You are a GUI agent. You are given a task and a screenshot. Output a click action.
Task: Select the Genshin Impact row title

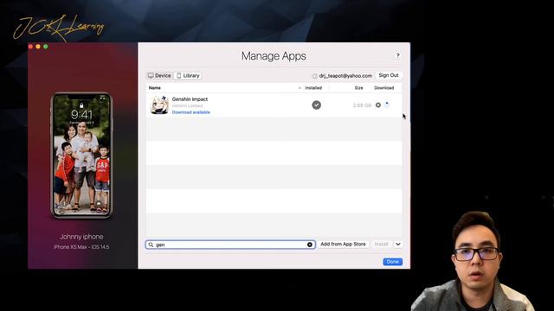[190, 99]
